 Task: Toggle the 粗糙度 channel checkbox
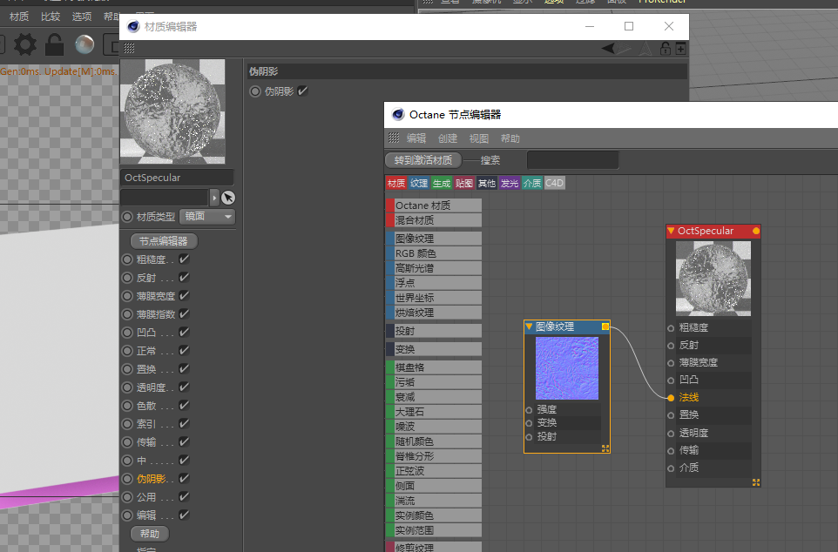[x=184, y=259]
